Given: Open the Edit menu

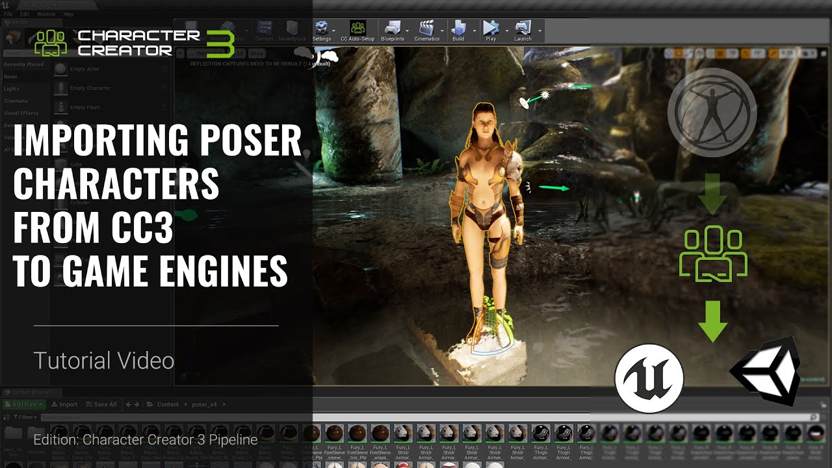Looking at the screenshot, I should (25, 14).
